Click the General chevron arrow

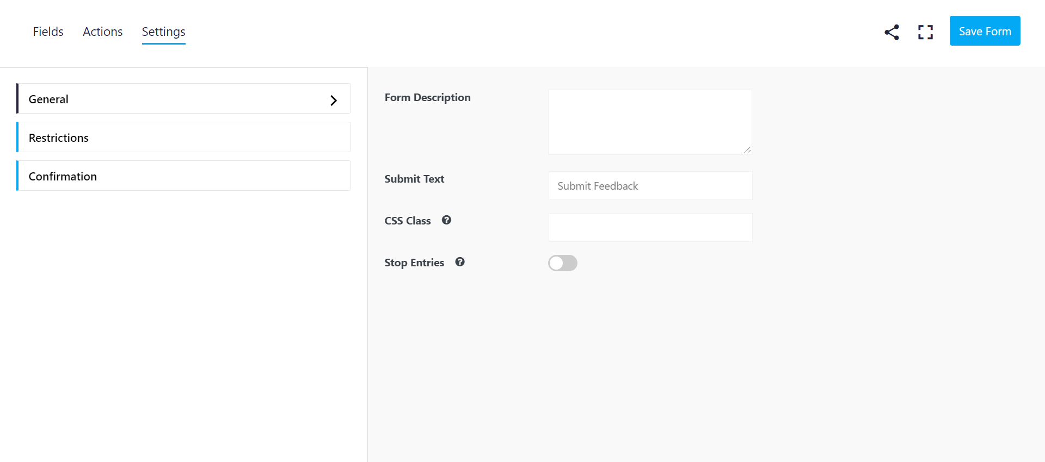click(334, 100)
